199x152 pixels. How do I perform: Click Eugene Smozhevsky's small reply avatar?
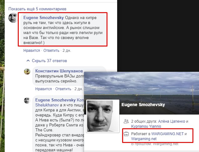pos(27,101)
